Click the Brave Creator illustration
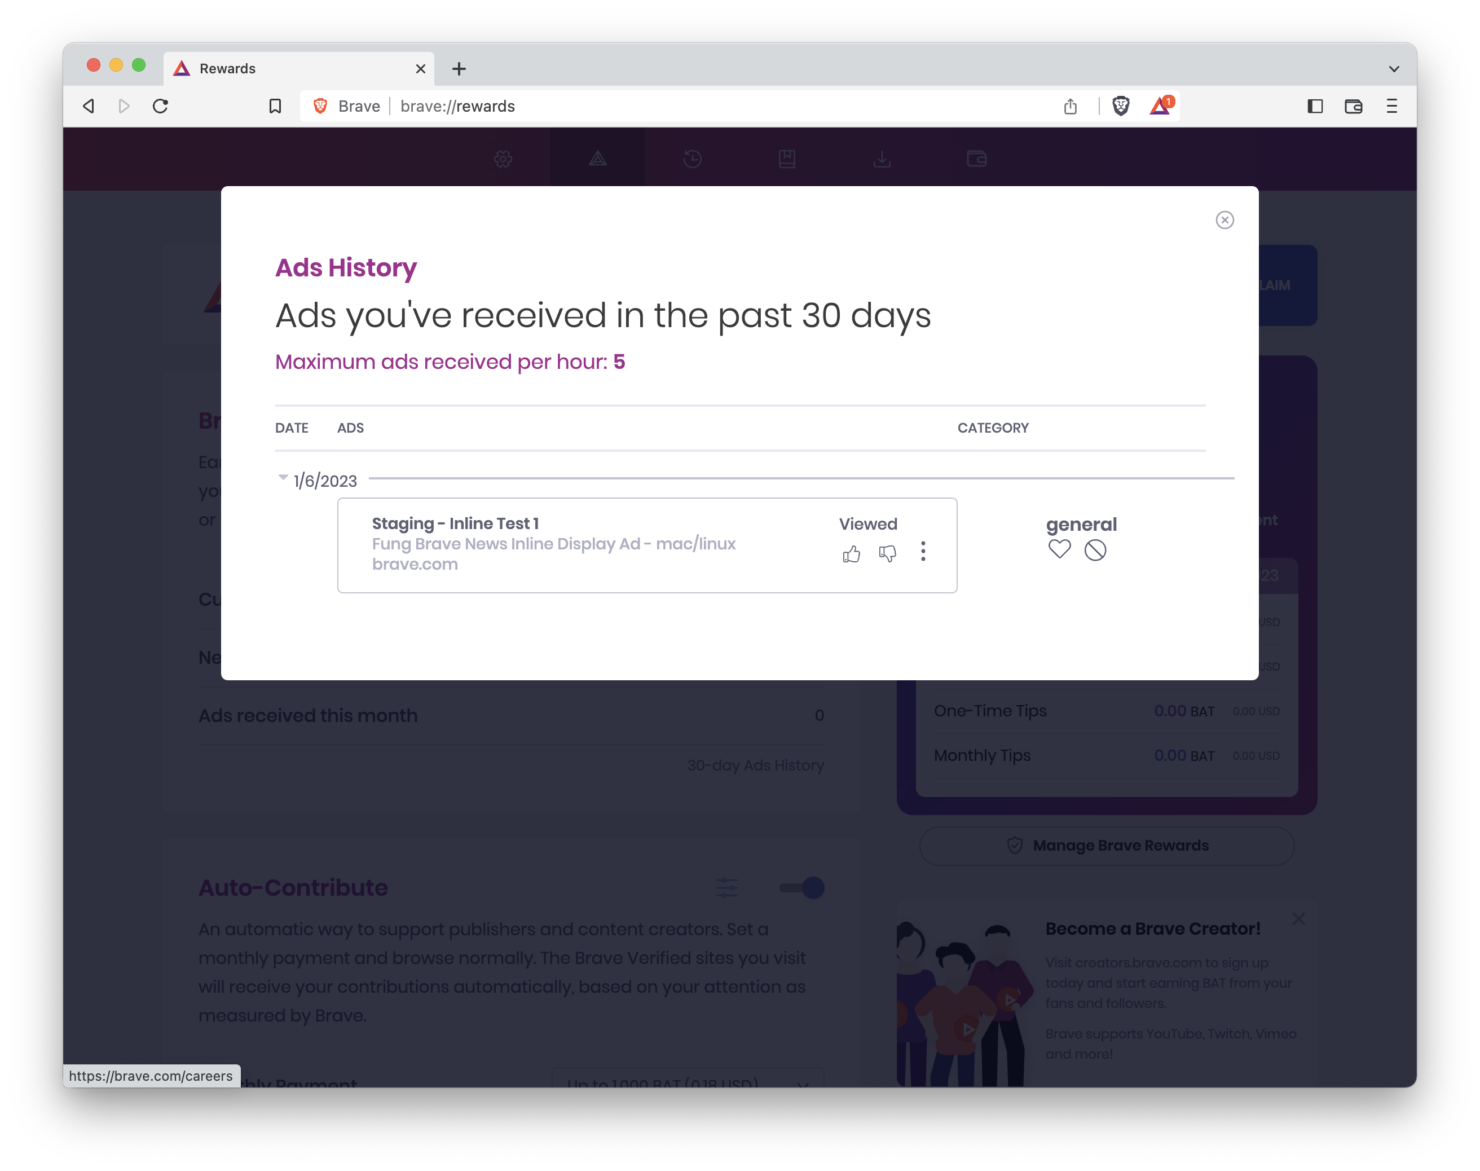The image size is (1480, 1171). pos(964,1003)
